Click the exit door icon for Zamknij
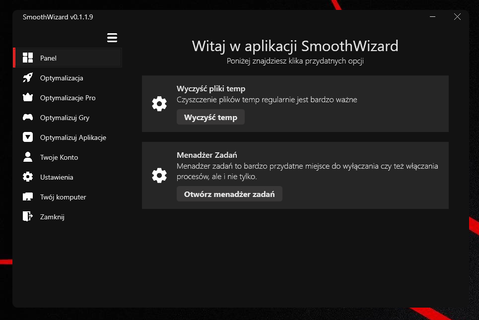 (28, 216)
